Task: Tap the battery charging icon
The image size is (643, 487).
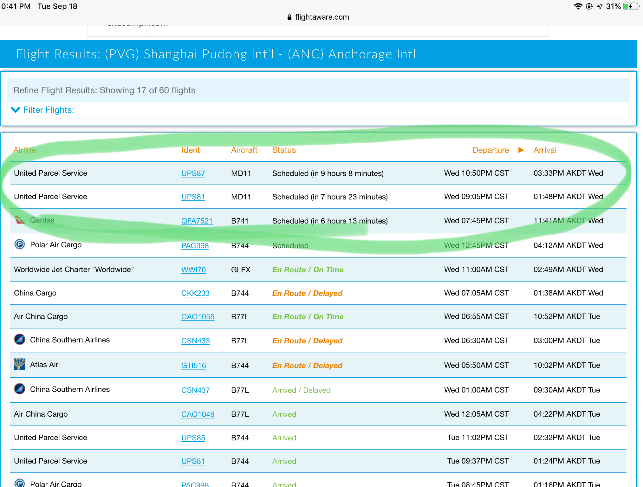Action: click(x=631, y=6)
